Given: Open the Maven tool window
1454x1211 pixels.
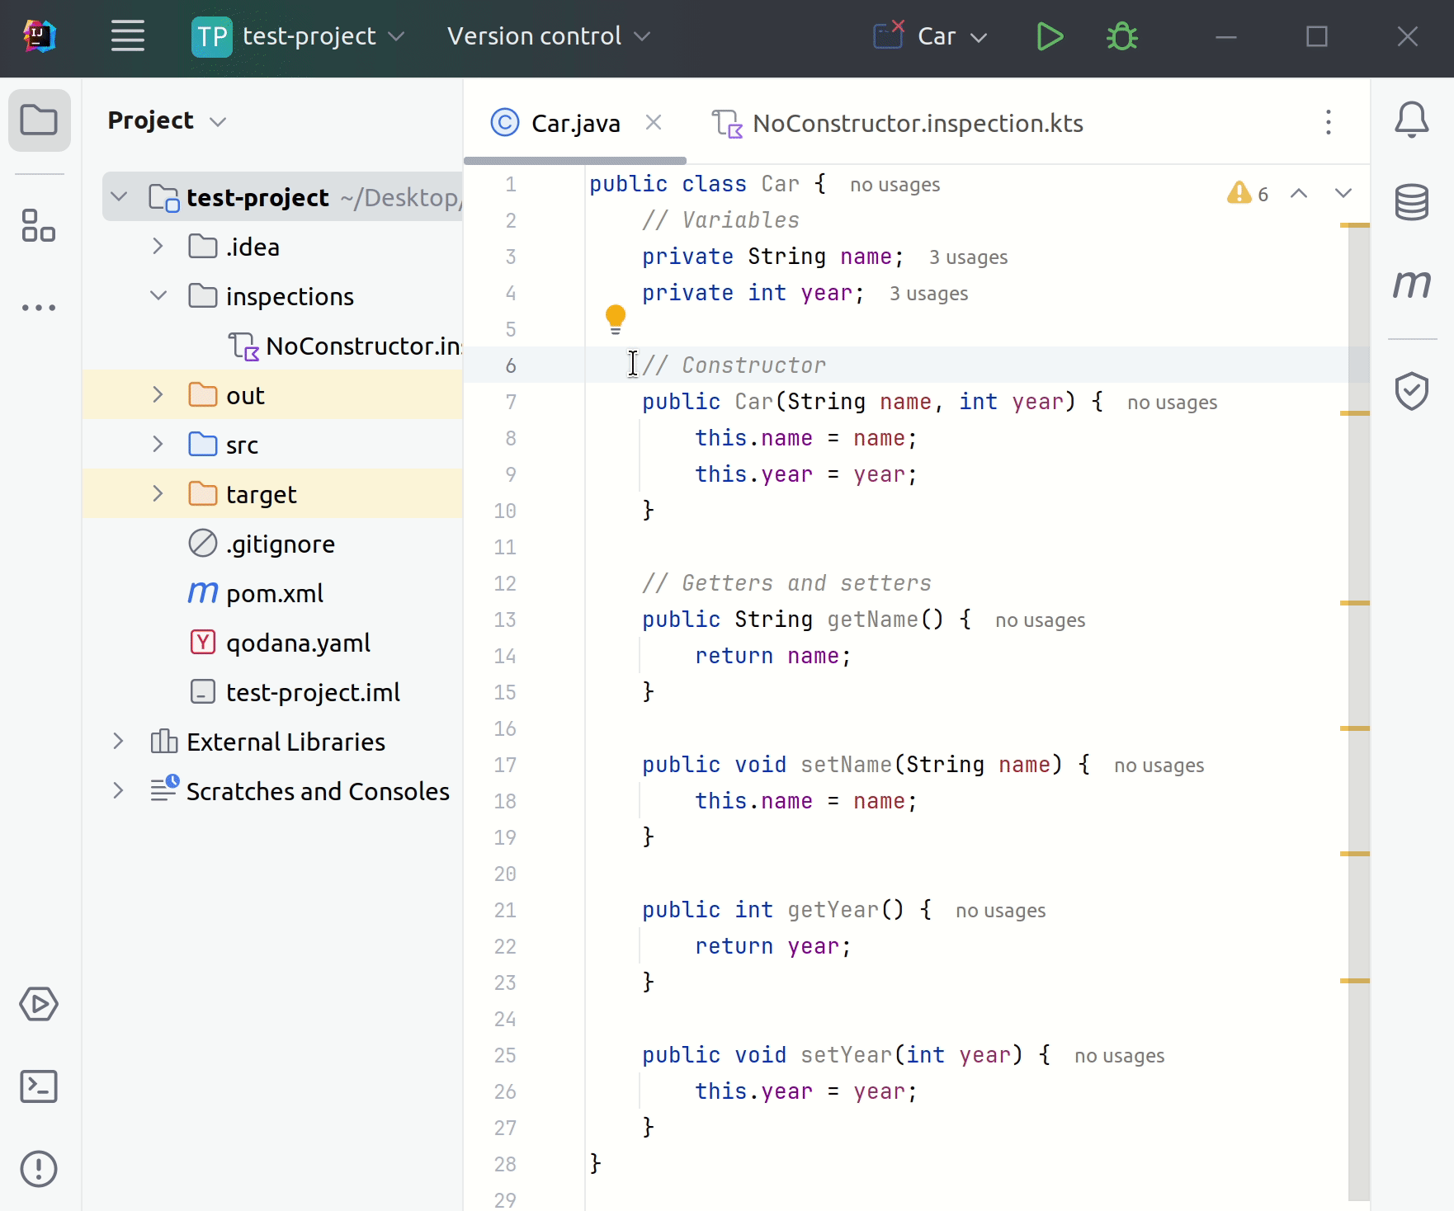Looking at the screenshot, I should coord(1411,285).
